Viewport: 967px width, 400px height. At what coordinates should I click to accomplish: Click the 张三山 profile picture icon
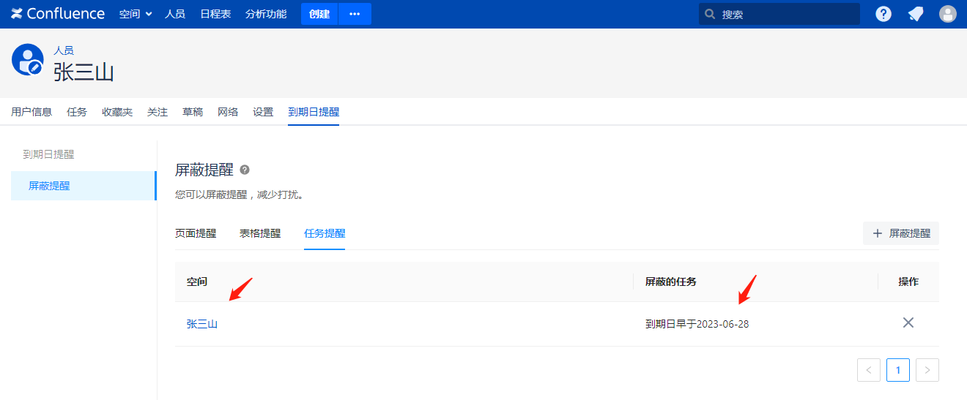point(27,60)
